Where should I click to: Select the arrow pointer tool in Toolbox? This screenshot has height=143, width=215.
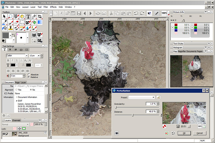click(4, 16)
